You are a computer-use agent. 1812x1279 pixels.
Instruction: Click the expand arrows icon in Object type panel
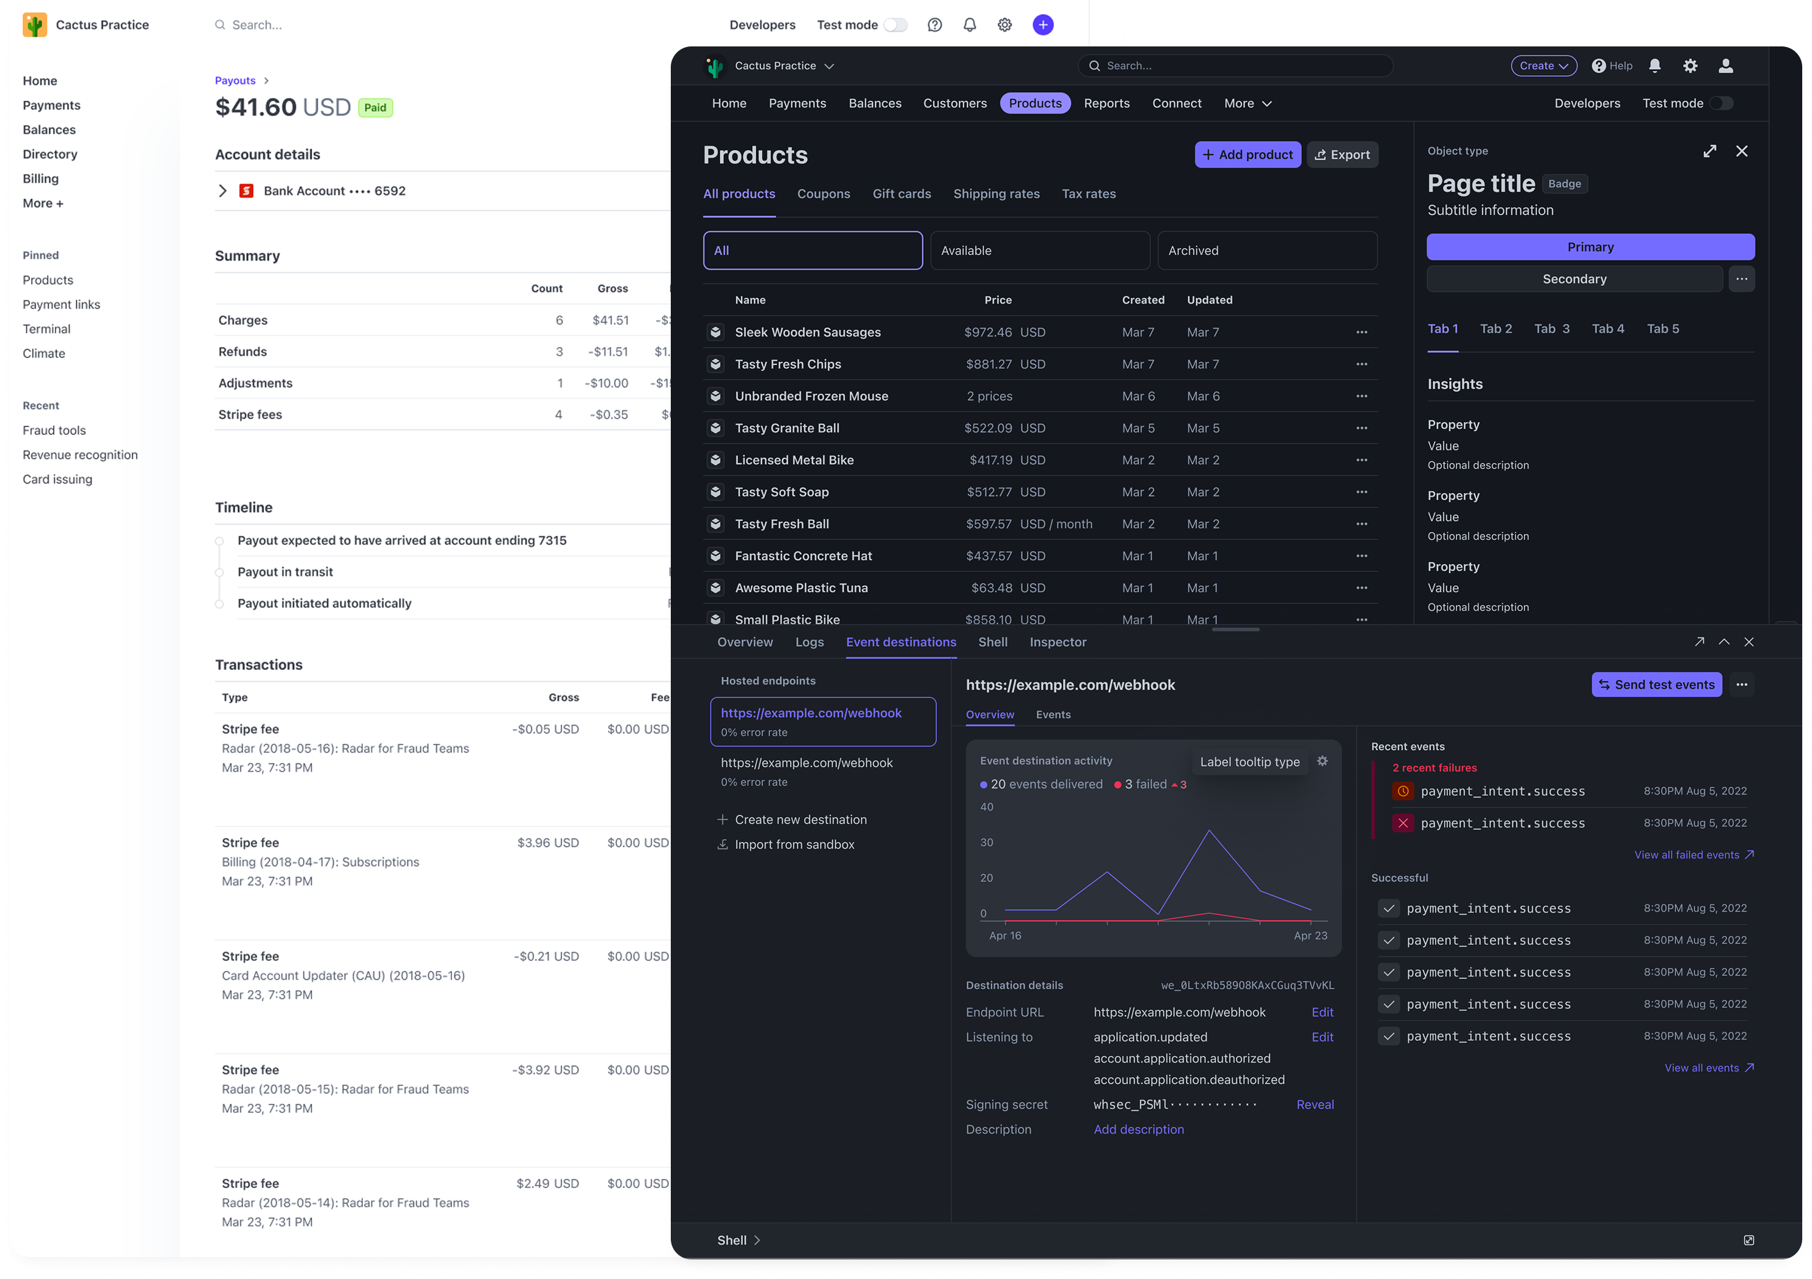click(x=1709, y=151)
